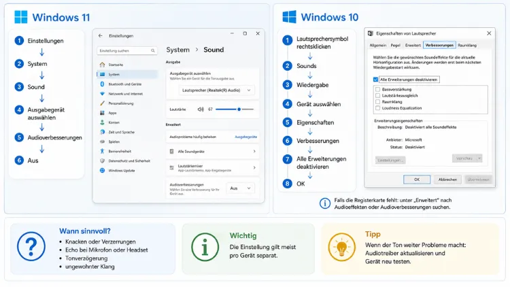
Task: Click the Einstellungen... button in properties dialog
Action: [390, 160]
